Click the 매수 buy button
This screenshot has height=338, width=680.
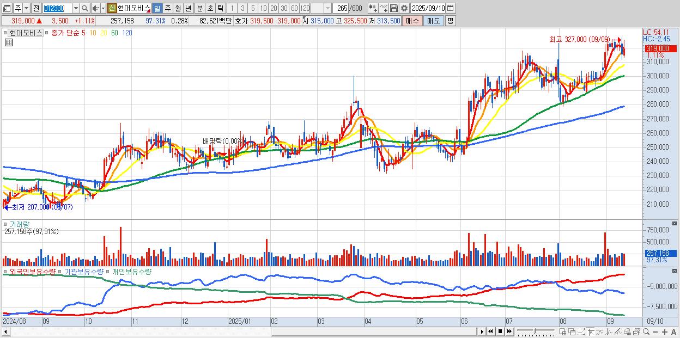tap(412, 21)
